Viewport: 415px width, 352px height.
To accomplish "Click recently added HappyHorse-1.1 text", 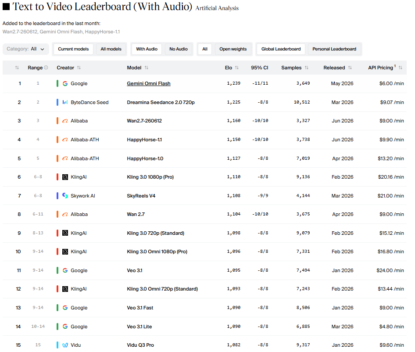I will 102,32.
